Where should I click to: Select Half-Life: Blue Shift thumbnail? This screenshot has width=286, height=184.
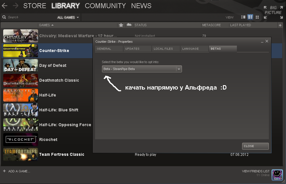tap(21, 110)
